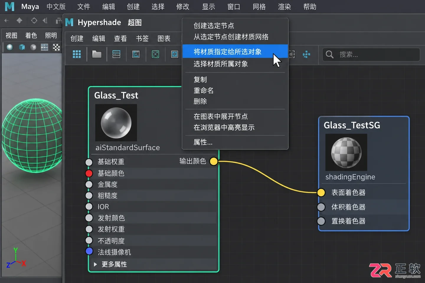Open the 图表 menu in Hypershade
Image resolution: width=425 pixels, height=283 pixels.
pyautogui.click(x=164, y=39)
